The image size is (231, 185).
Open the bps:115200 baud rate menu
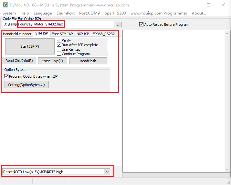coord(115,13)
